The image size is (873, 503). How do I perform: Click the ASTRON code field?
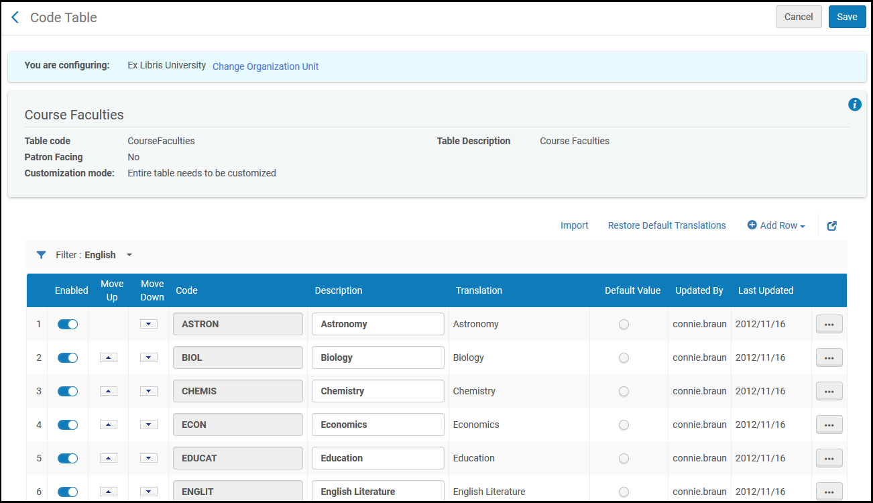tap(238, 324)
